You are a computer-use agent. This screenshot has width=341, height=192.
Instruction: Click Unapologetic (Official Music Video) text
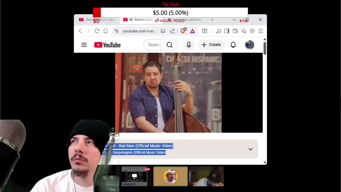[x=139, y=152]
